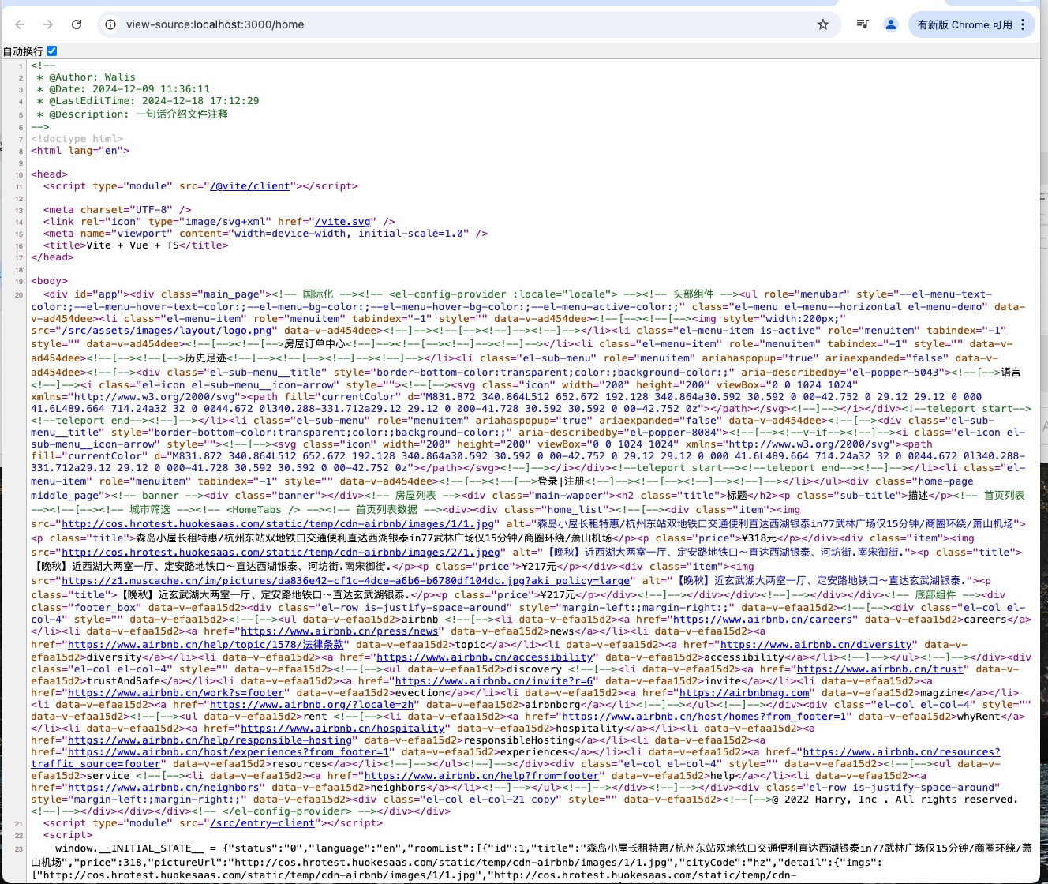Open the /src/assets/images/layout/logo.png link
1048x884 pixels.
[167, 331]
